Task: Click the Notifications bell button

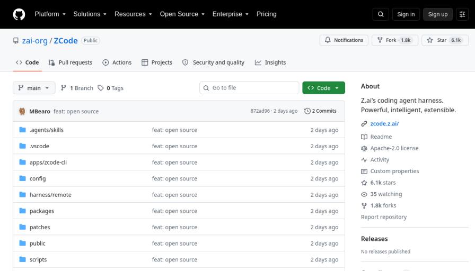Action: pos(344,40)
